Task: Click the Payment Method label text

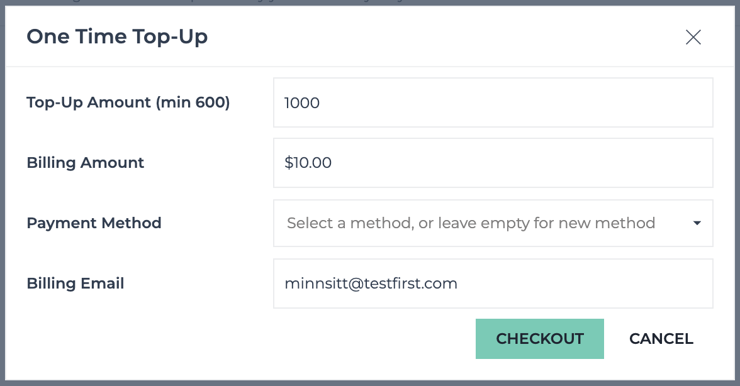Action: pyautogui.click(x=94, y=223)
